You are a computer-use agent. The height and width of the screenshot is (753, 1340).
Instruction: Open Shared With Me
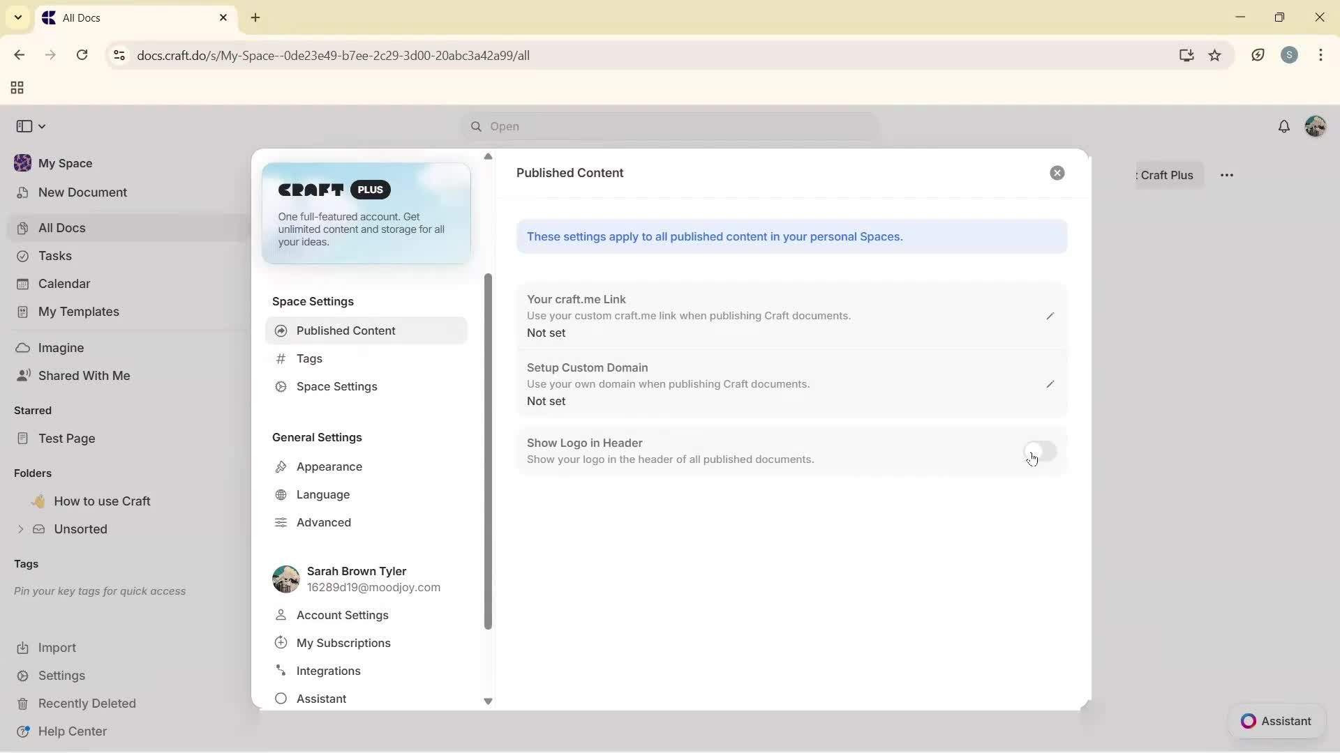tap(84, 375)
